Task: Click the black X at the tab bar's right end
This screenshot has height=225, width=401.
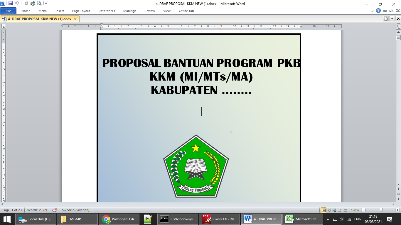Action: 398,18
